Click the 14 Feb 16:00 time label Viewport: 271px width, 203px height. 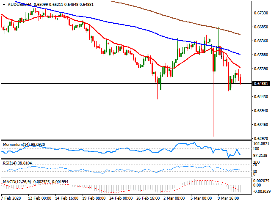coord(67,198)
